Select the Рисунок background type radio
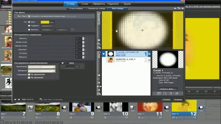221x124 pixels. [29, 30]
